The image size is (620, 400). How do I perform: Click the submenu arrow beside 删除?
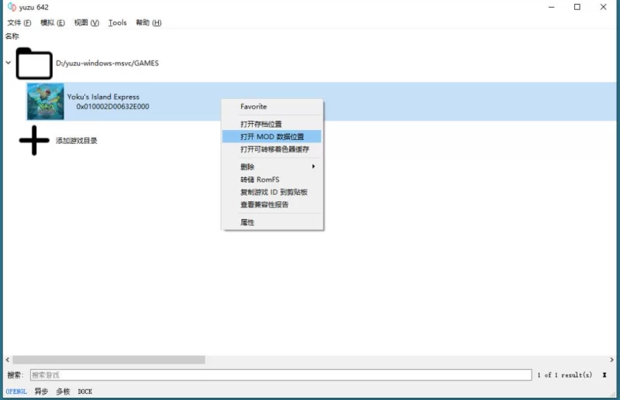[x=313, y=166]
